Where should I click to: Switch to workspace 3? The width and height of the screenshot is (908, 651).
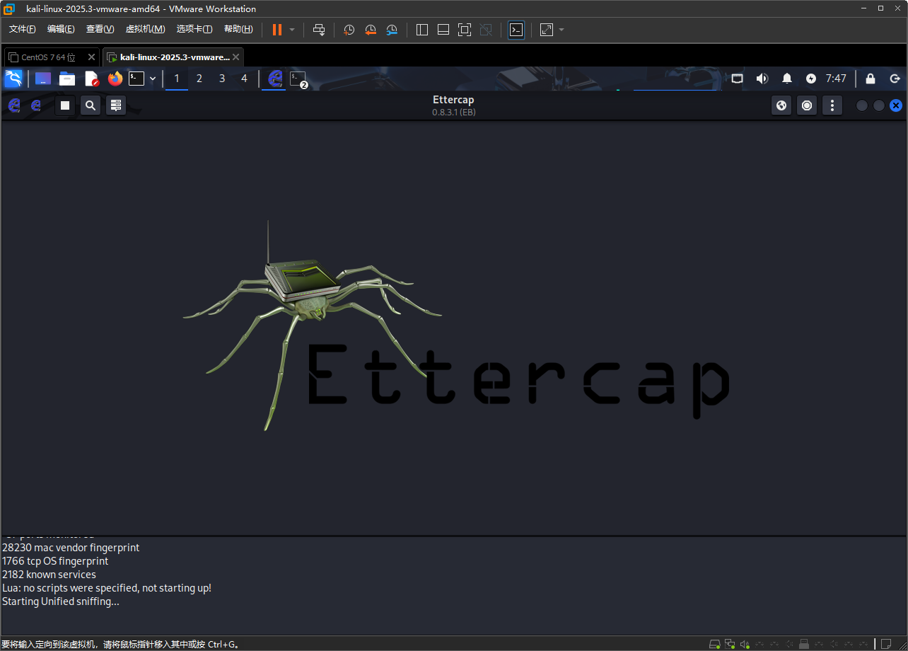coord(222,79)
